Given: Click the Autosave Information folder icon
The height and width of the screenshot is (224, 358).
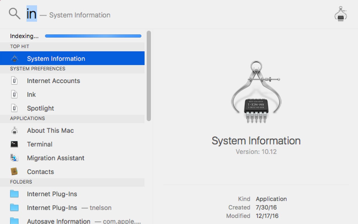Looking at the screenshot, I should (x=14, y=221).
